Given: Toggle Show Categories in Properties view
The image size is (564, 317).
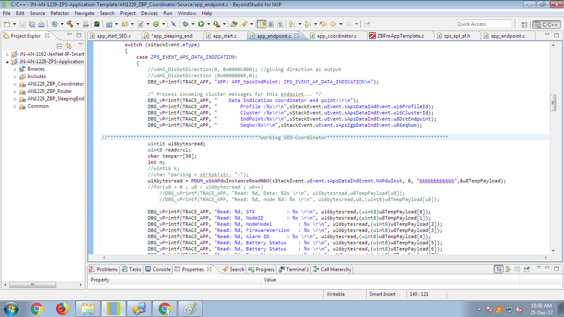Looking at the screenshot, I should (x=499, y=269).
